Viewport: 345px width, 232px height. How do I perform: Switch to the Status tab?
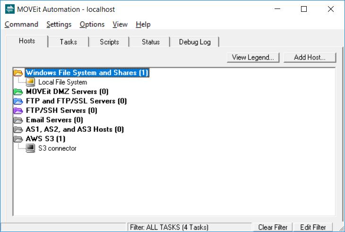pos(151,42)
